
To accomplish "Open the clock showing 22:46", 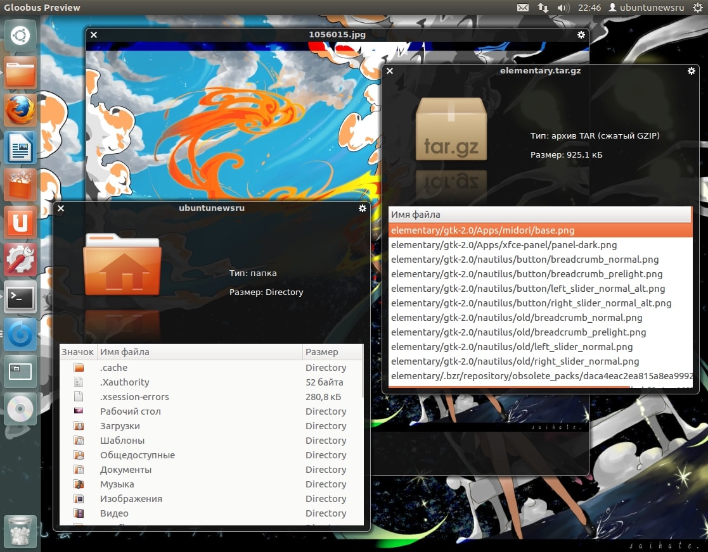I will pyautogui.click(x=589, y=8).
